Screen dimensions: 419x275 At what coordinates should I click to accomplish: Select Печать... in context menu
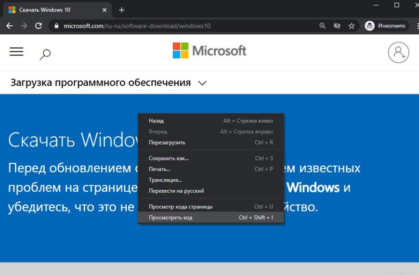click(x=211, y=169)
